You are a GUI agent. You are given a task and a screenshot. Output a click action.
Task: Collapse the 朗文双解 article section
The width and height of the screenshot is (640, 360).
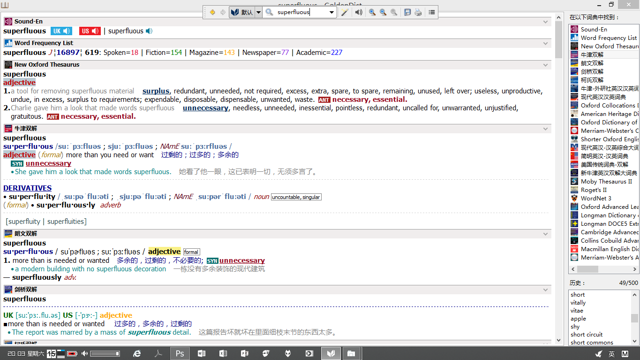pyautogui.click(x=545, y=234)
